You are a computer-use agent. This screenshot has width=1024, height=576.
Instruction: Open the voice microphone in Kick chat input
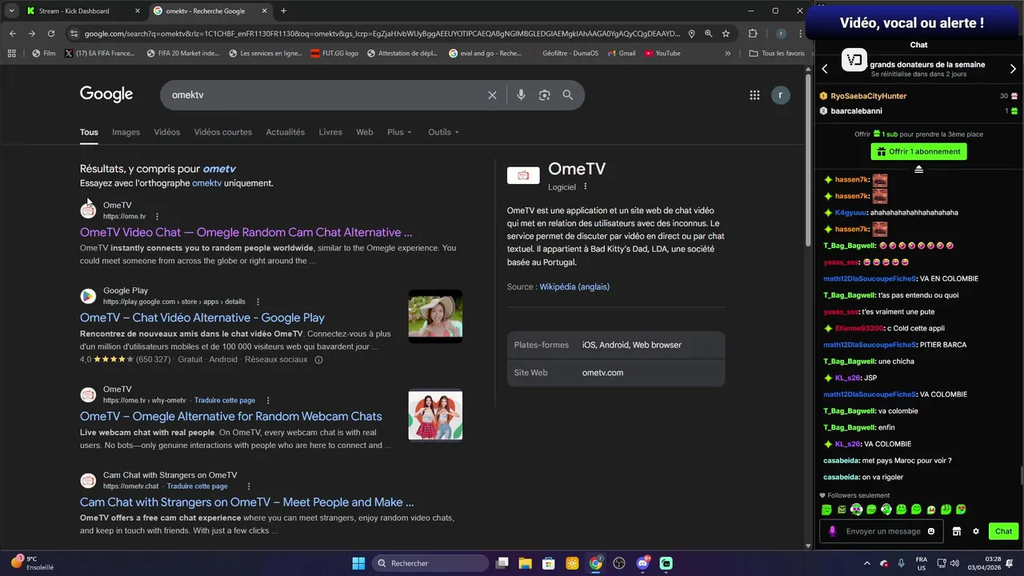[832, 531]
